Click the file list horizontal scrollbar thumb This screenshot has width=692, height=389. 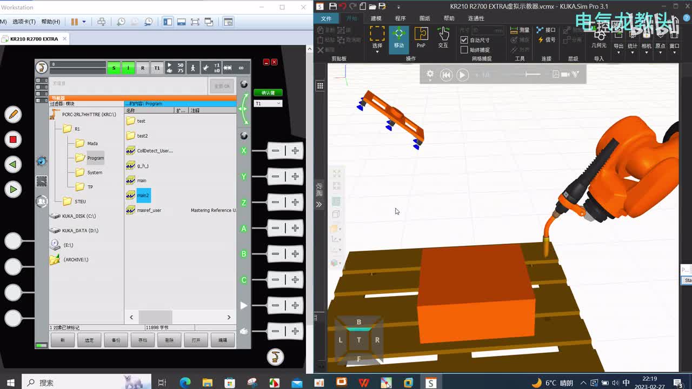(x=155, y=317)
